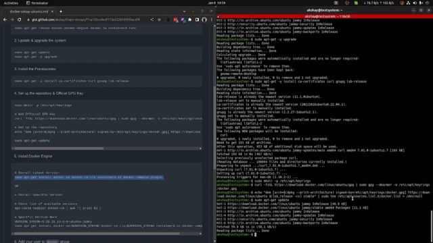Screen dimensions: 433x243
Task: Click heading '2. Update & upgrade the system'
Action: pyautogui.click(x=40, y=40)
